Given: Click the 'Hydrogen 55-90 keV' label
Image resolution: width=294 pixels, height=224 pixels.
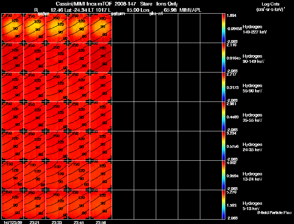Looking at the screenshot, I should point(252,88).
